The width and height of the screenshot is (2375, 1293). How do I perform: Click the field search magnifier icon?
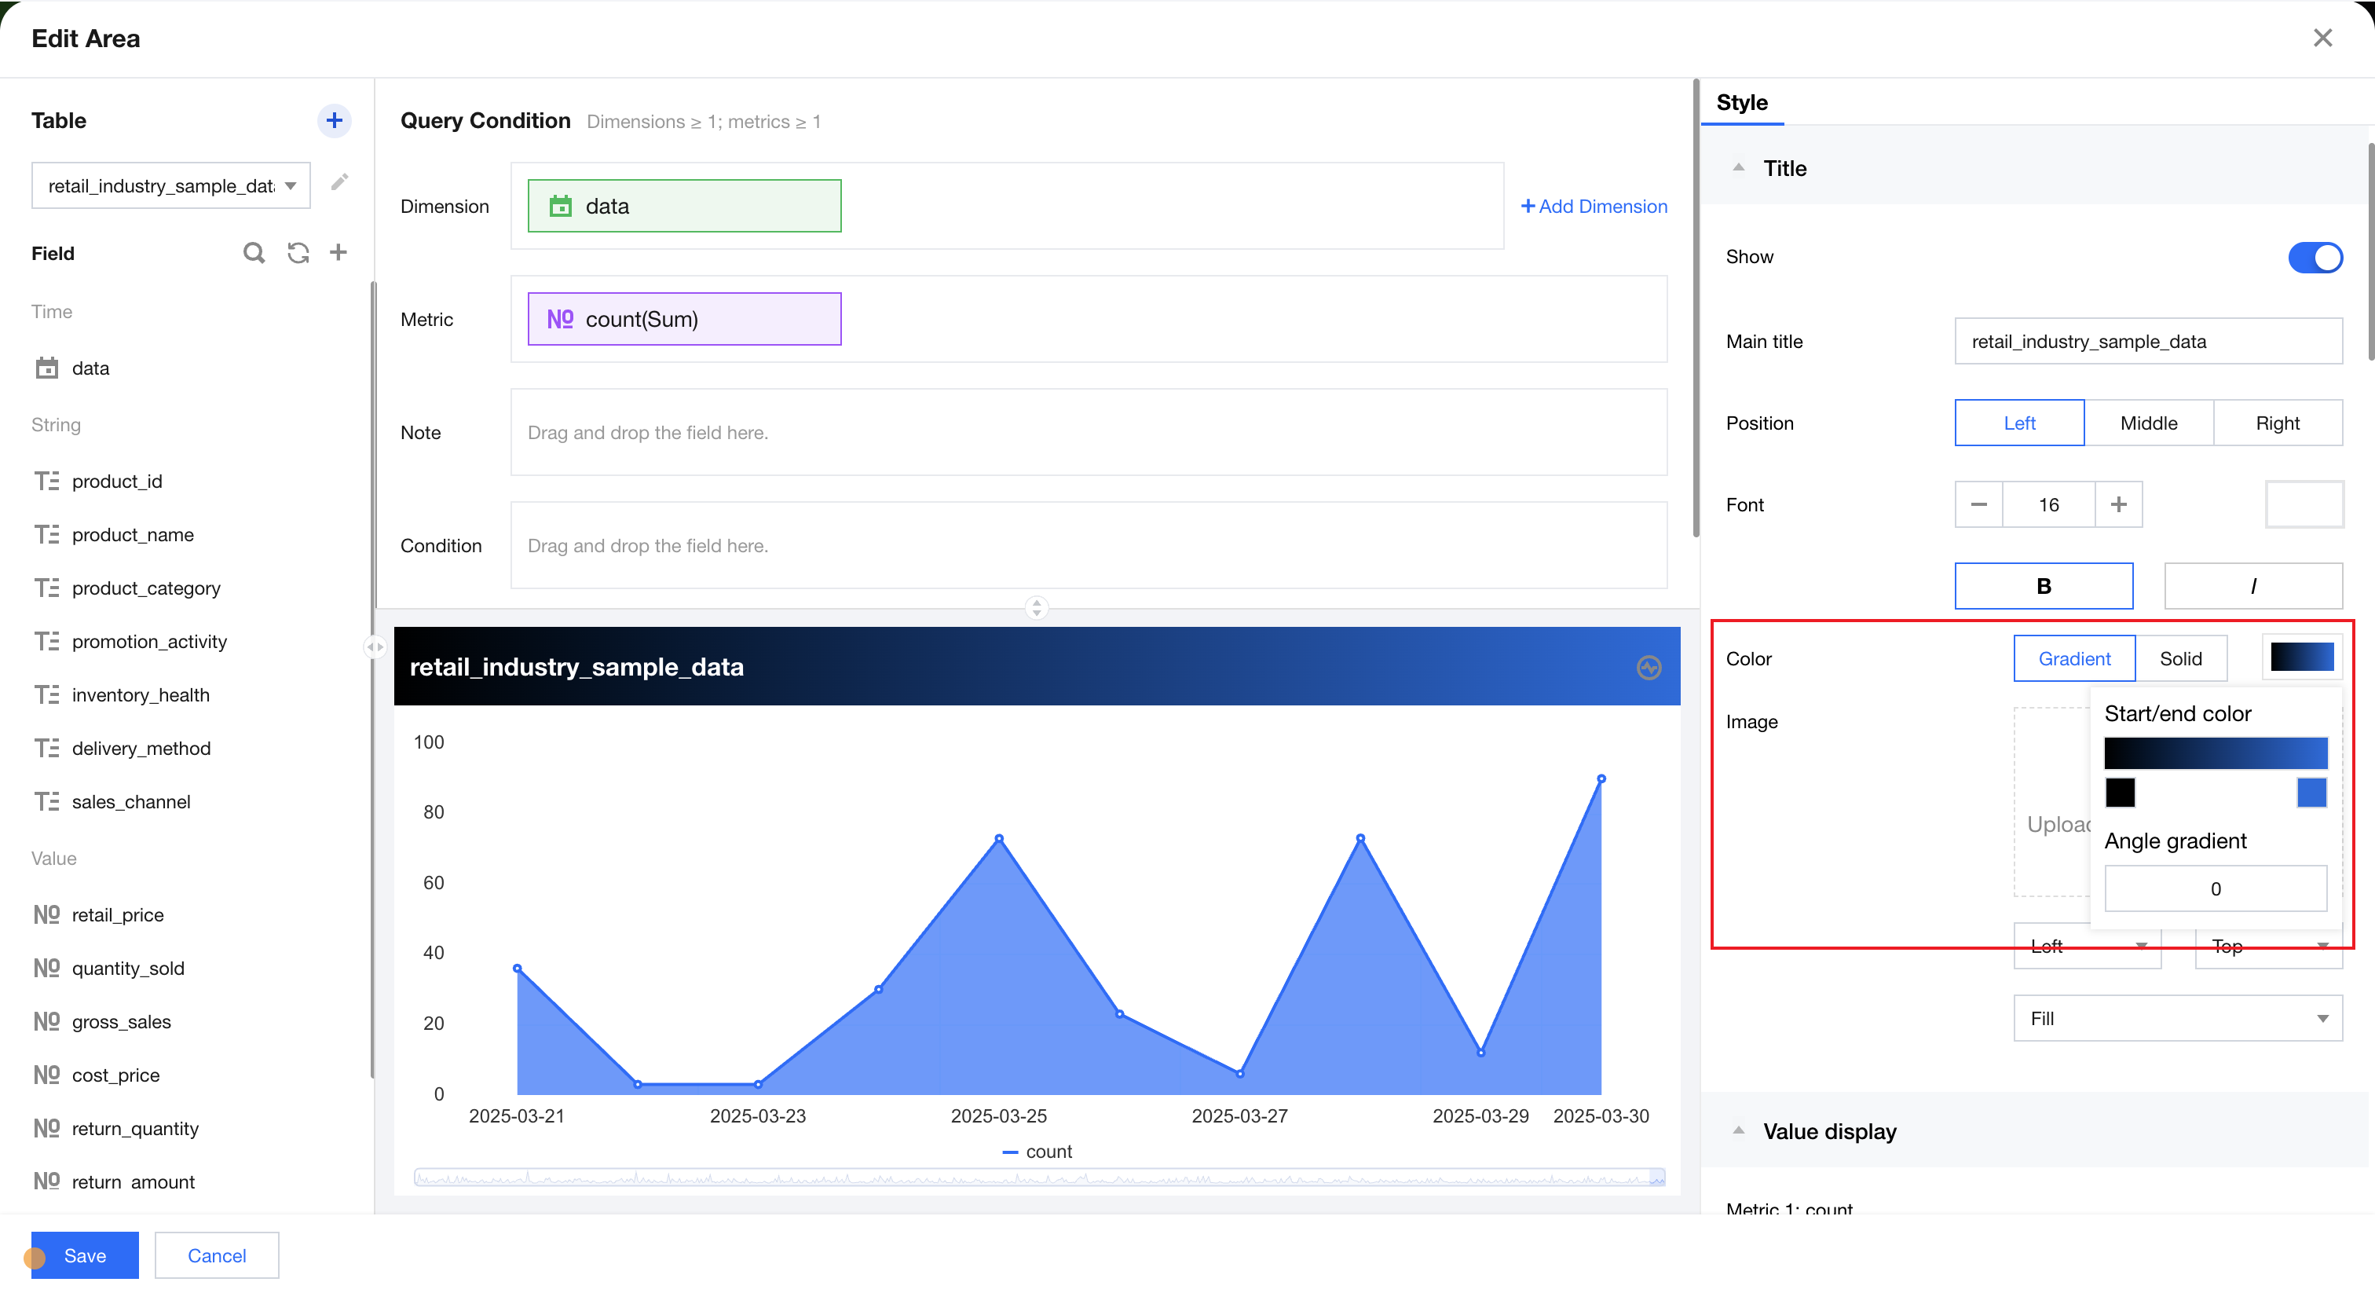tap(254, 253)
